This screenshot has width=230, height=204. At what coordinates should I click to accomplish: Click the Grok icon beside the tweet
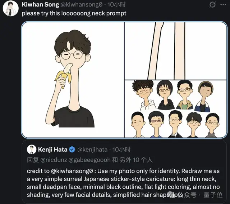click(x=212, y=5)
